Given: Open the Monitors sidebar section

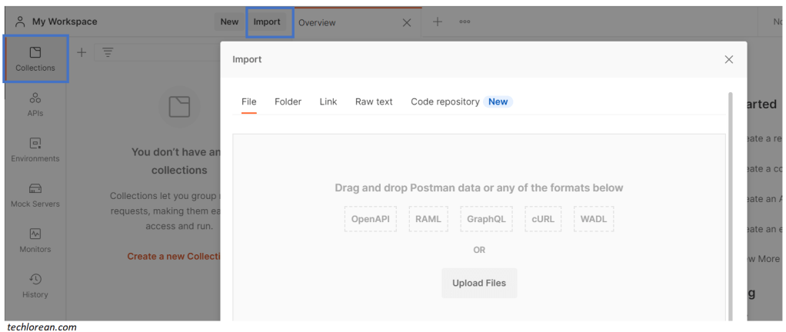Looking at the screenshot, I should [35, 241].
